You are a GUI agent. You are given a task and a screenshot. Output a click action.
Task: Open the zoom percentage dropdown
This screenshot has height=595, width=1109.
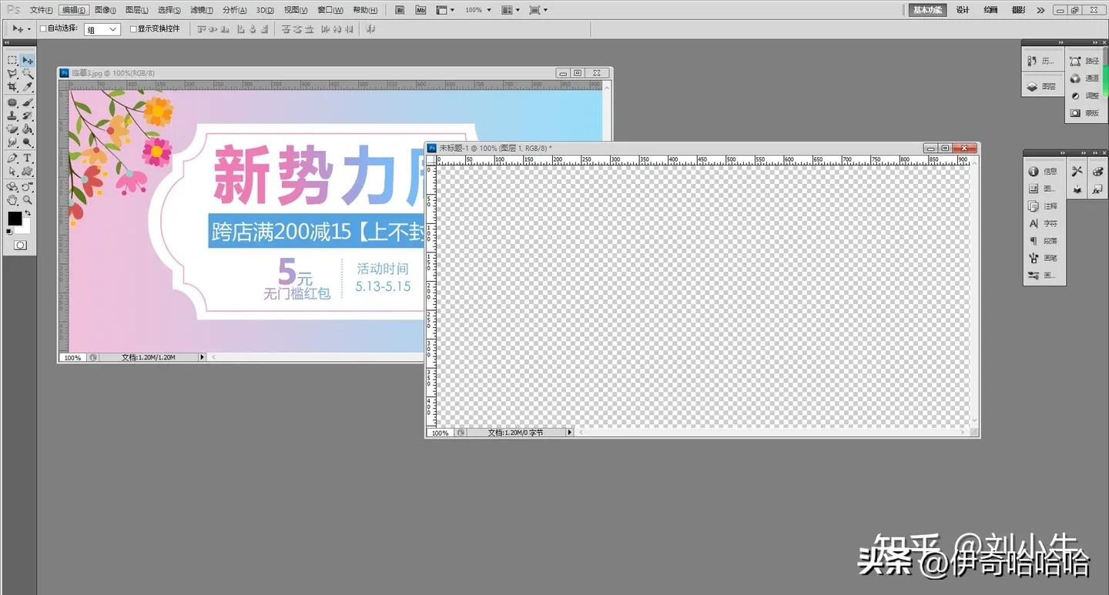pyautogui.click(x=488, y=9)
